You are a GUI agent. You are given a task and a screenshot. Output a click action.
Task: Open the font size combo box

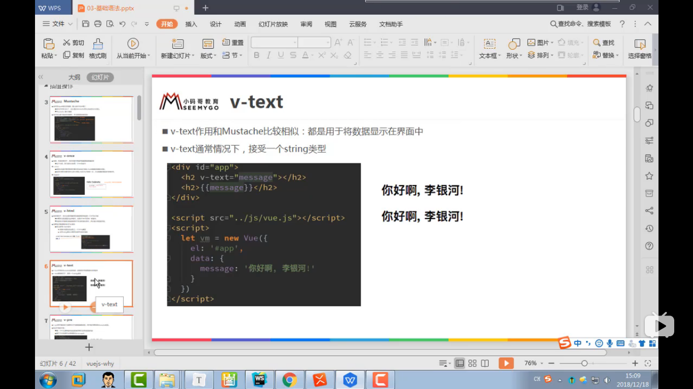point(314,43)
